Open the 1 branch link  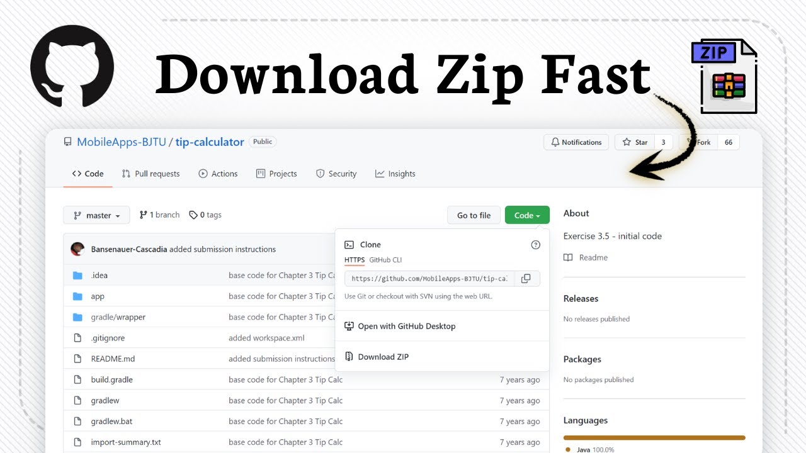(x=159, y=215)
